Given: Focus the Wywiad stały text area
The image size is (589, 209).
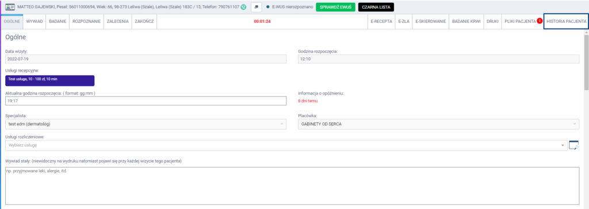Looking at the screenshot, I should [x=292, y=185].
